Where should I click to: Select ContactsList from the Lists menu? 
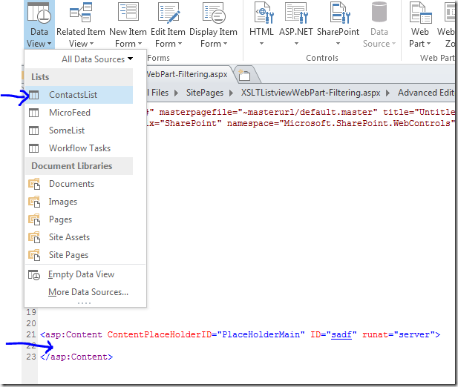(73, 95)
